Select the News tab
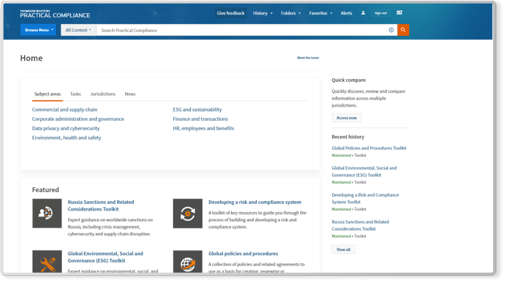The height and width of the screenshot is (287, 511). [130, 94]
